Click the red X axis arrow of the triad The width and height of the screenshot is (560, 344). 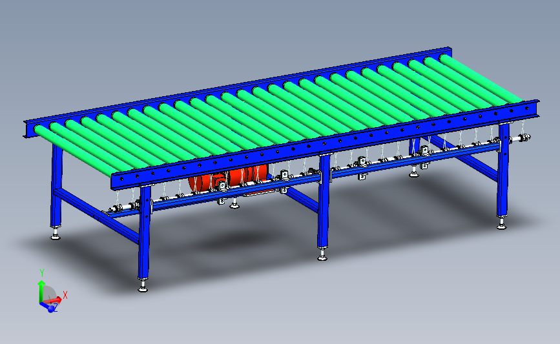pos(53,301)
